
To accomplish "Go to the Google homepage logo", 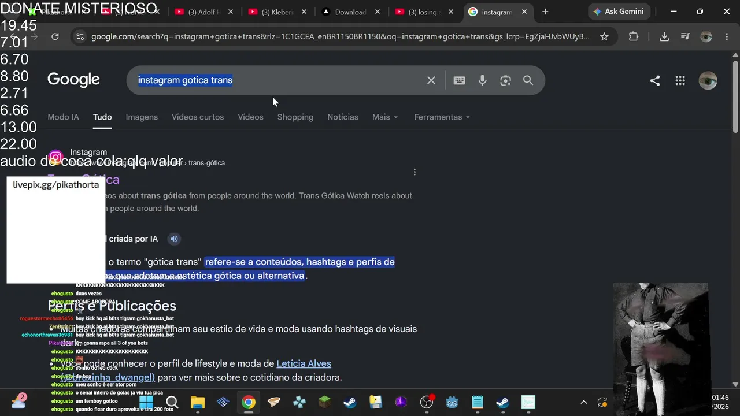I will tap(73, 80).
